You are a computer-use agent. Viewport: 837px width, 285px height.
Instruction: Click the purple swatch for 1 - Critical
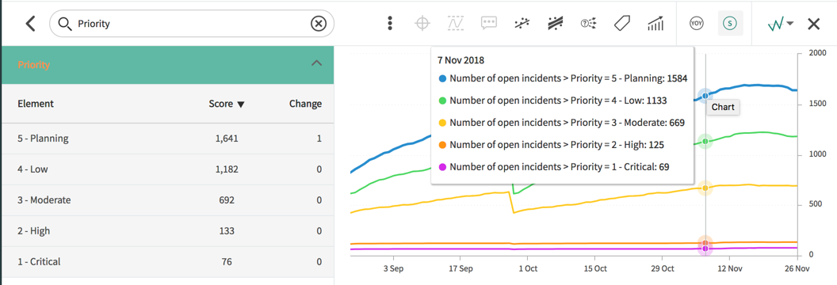(x=442, y=167)
